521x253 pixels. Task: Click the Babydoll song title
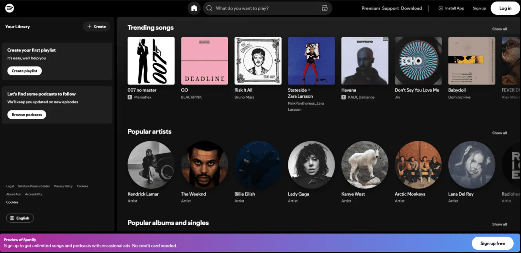pos(457,90)
